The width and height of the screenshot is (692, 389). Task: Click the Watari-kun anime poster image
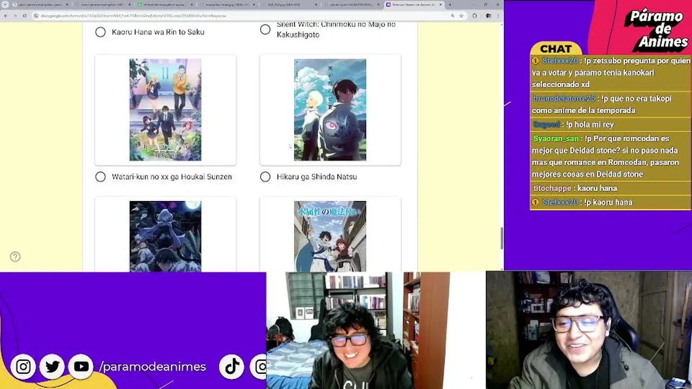165,110
